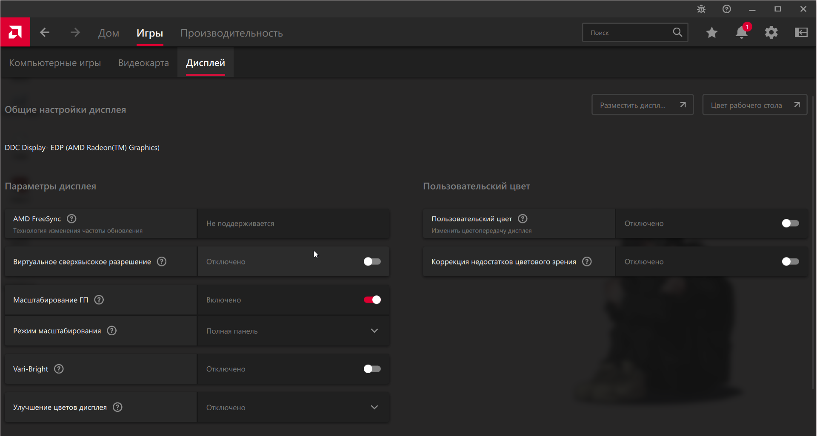Show help for Коррекция недостатков цветового зрения
Screen dimensions: 817x436
[587, 261]
